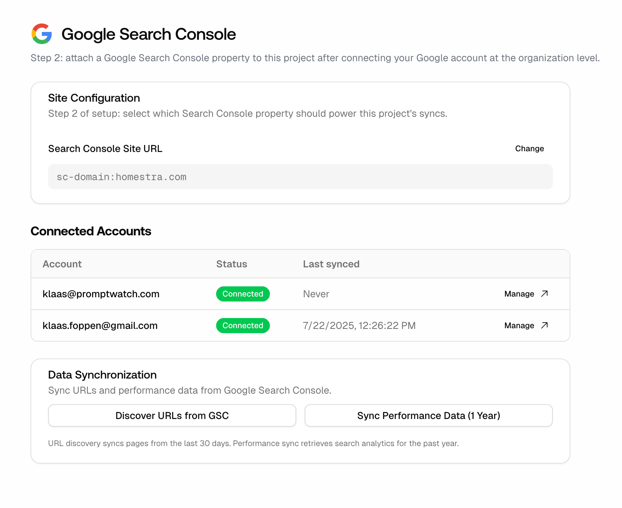Click the Account column header
Viewport: 622px width, 508px height.
click(62, 264)
